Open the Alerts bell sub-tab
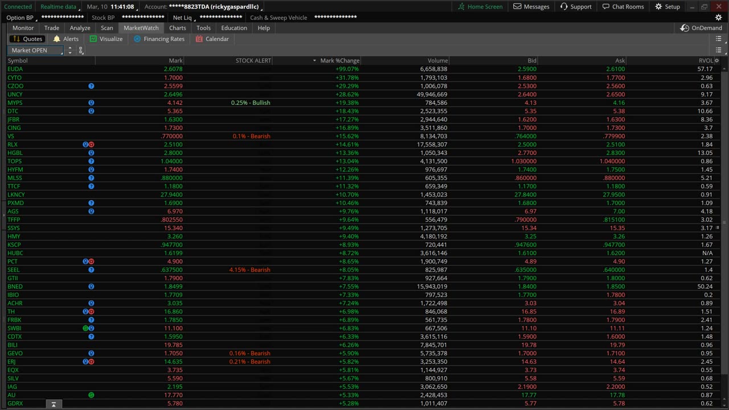The image size is (729, 410). pyautogui.click(x=65, y=39)
